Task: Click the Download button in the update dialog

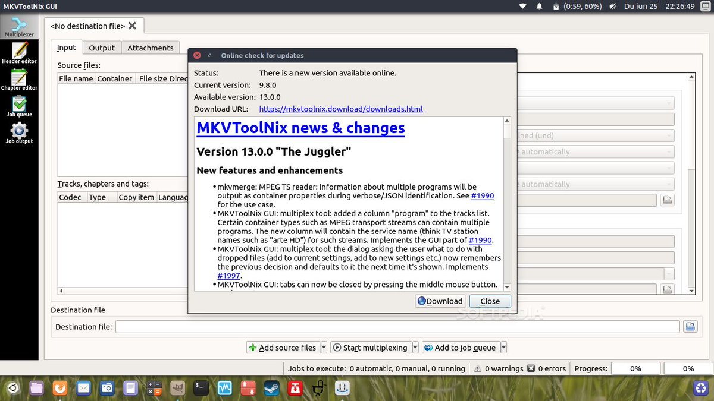Action: (440, 301)
